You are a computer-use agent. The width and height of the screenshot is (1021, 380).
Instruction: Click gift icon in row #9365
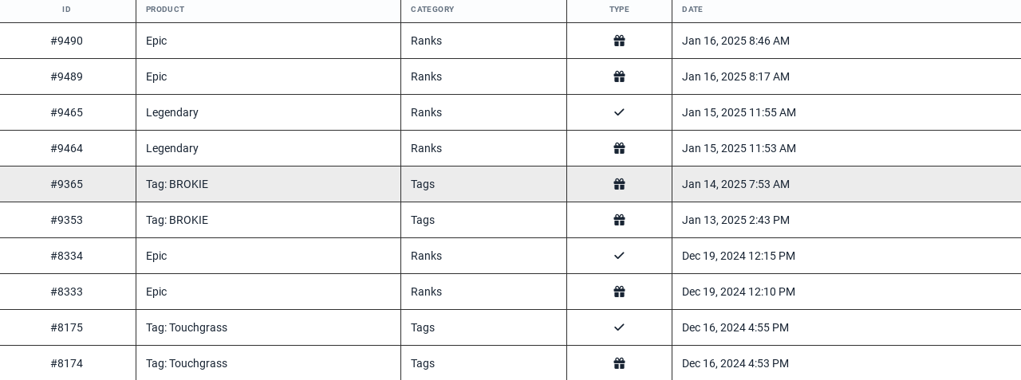619,184
